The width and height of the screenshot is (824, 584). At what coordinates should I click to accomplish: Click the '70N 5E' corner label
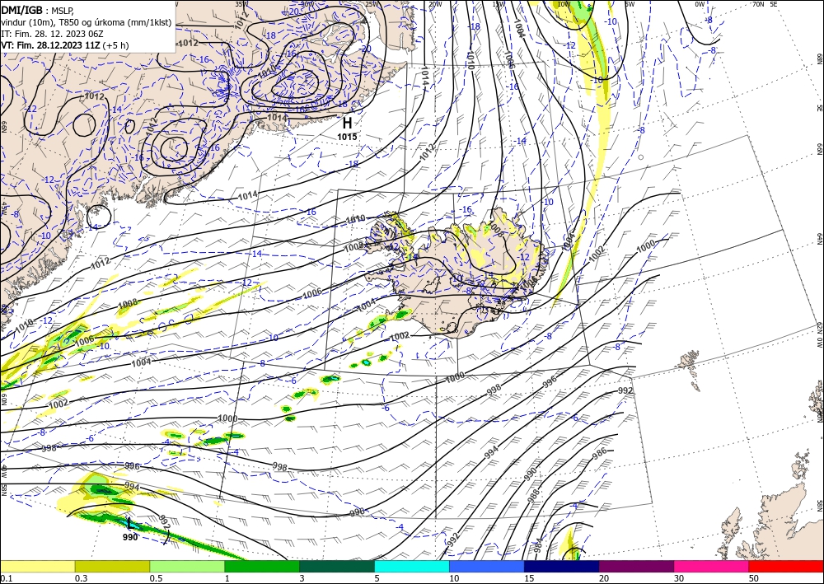765,4
